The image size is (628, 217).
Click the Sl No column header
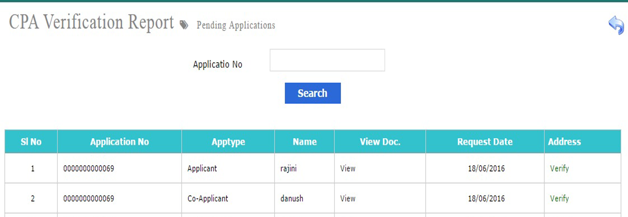tap(31, 142)
